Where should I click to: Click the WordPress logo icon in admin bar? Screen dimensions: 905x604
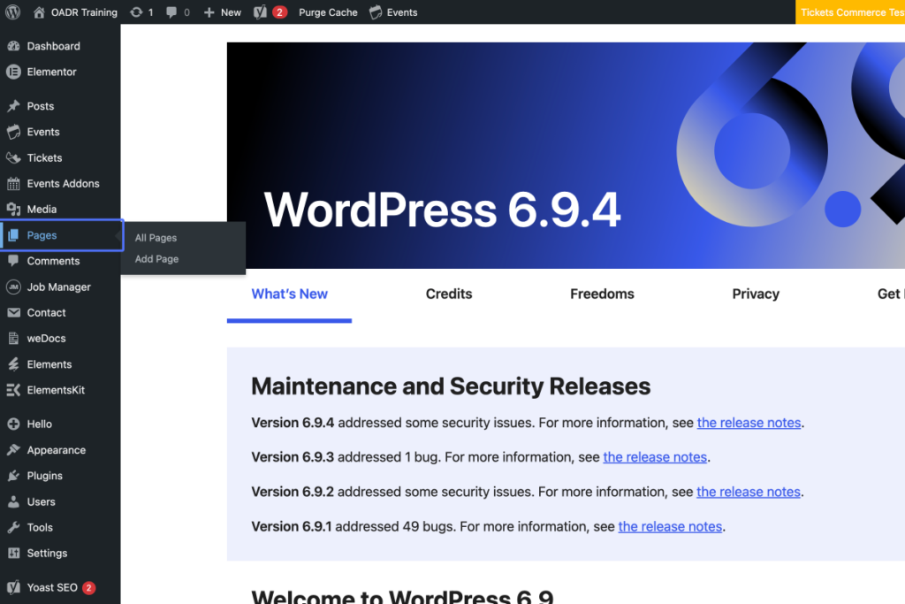(x=12, y=12)
